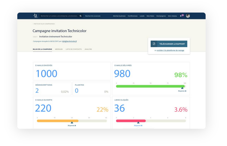Click the average marker on opened bar

(72, 122)
